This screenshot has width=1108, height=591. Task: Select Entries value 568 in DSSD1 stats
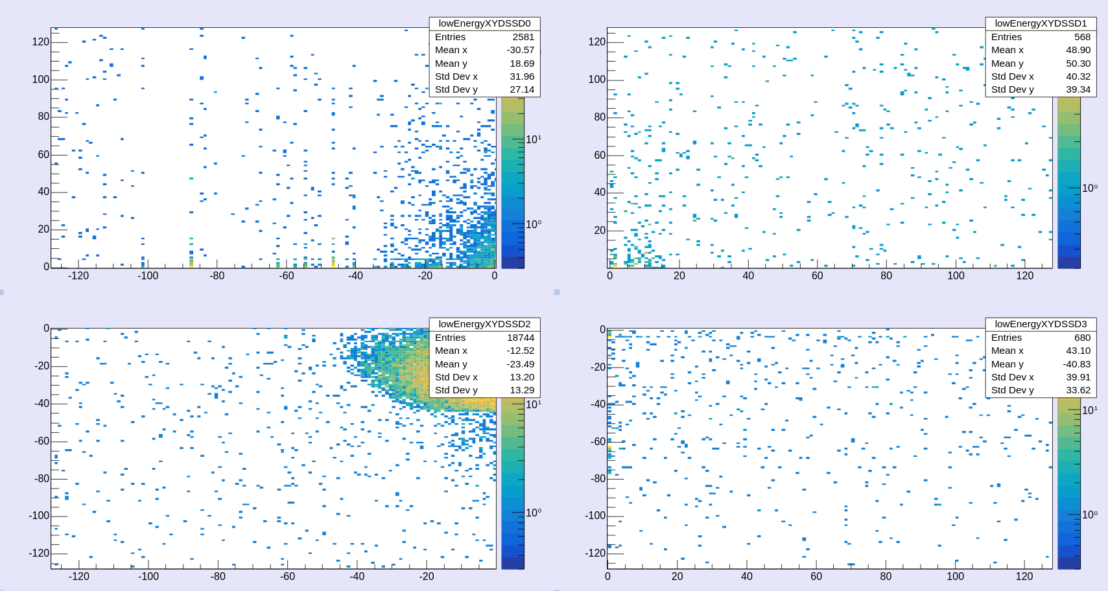tap(1082, 37)
